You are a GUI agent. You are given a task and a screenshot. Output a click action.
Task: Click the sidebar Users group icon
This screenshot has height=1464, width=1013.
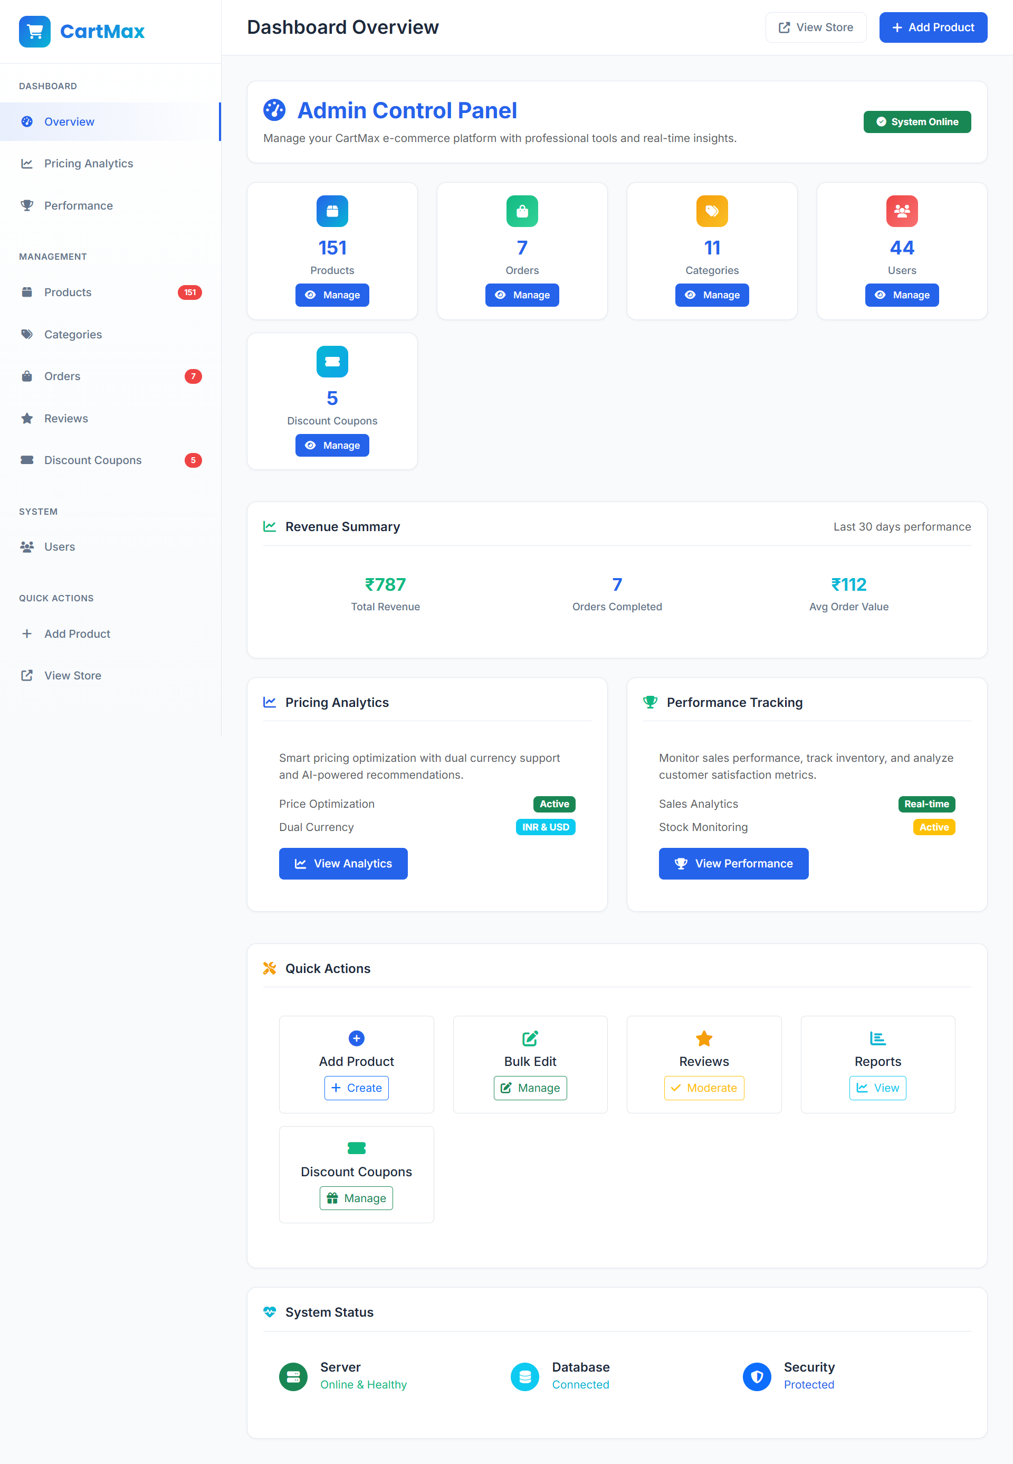[x=27, y=547]
